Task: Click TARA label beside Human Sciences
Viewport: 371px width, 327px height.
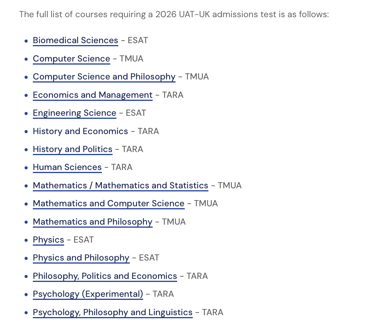Action: (122, 167)
